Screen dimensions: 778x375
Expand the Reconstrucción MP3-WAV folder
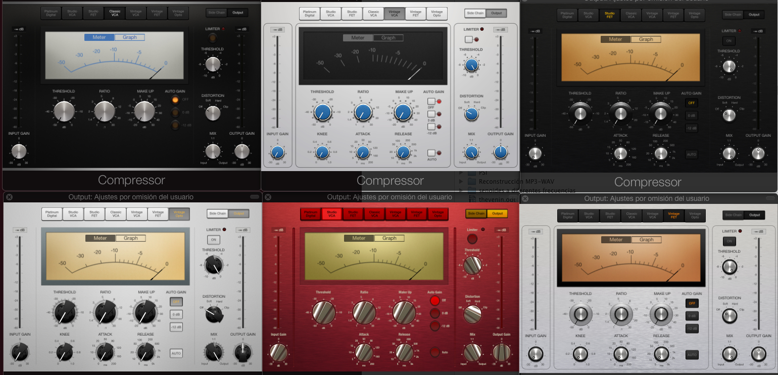tap(461, 181)
